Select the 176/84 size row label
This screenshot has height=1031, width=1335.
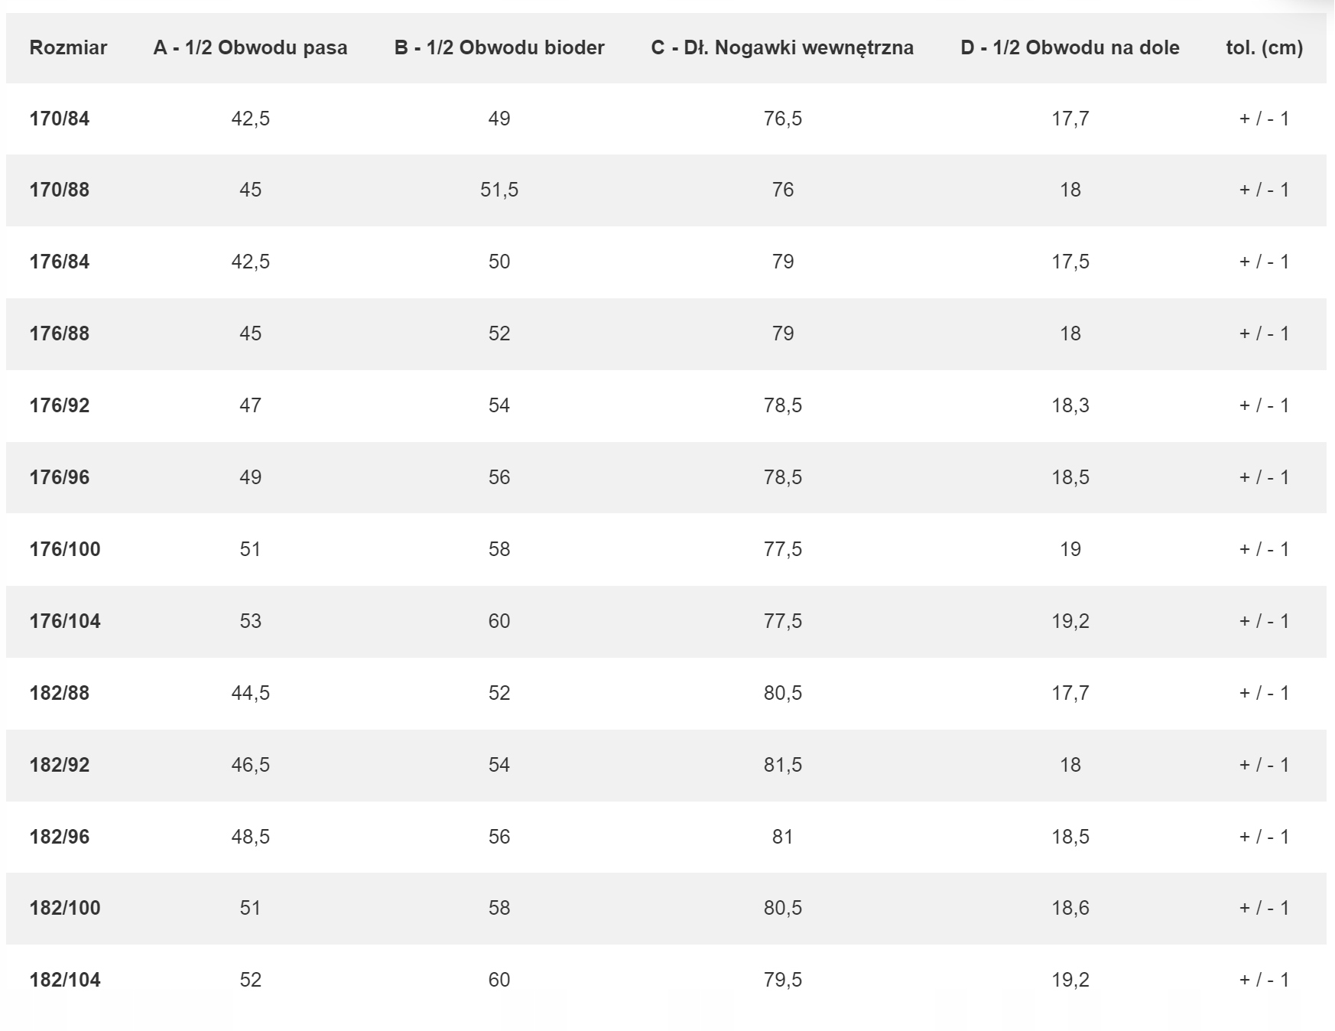click(x=59, y=262)
